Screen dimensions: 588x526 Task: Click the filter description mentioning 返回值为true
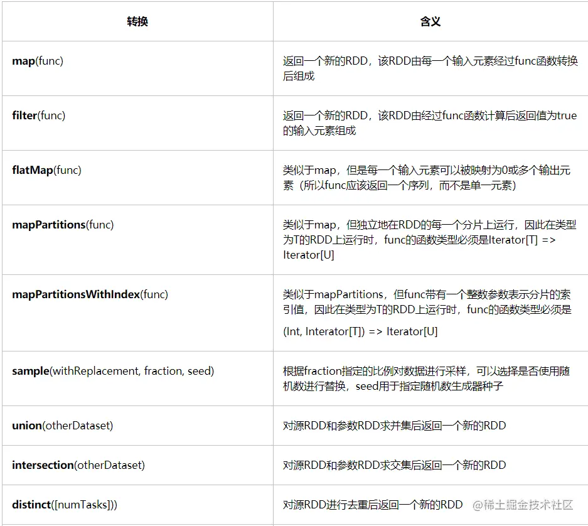point(430,123)
